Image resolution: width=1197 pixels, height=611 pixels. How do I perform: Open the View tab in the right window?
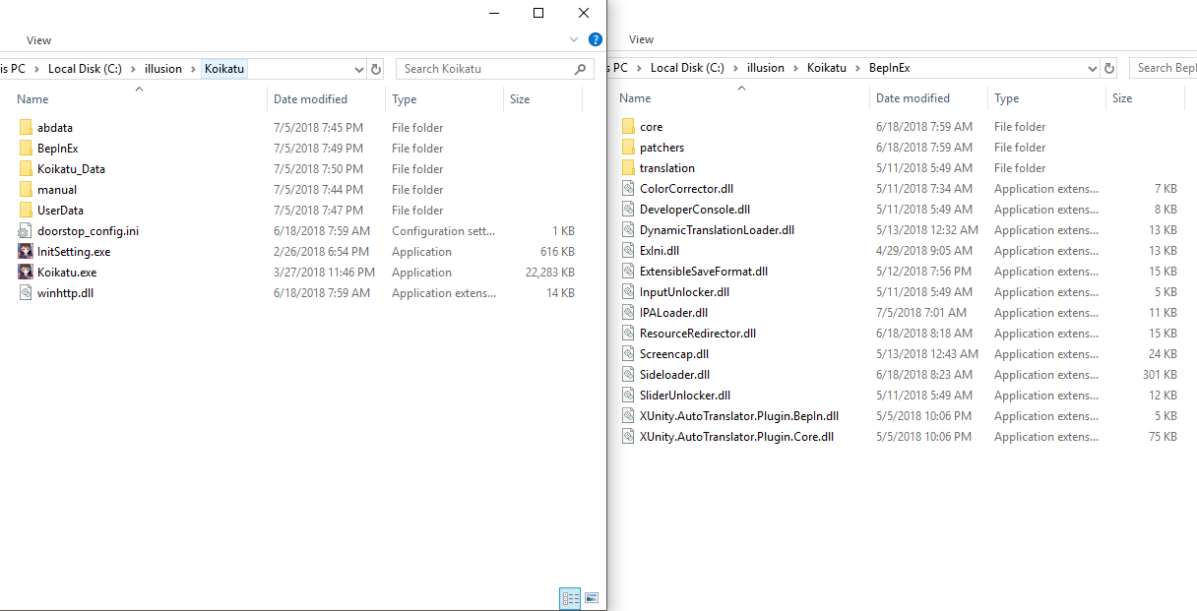(x=642, y=39)
